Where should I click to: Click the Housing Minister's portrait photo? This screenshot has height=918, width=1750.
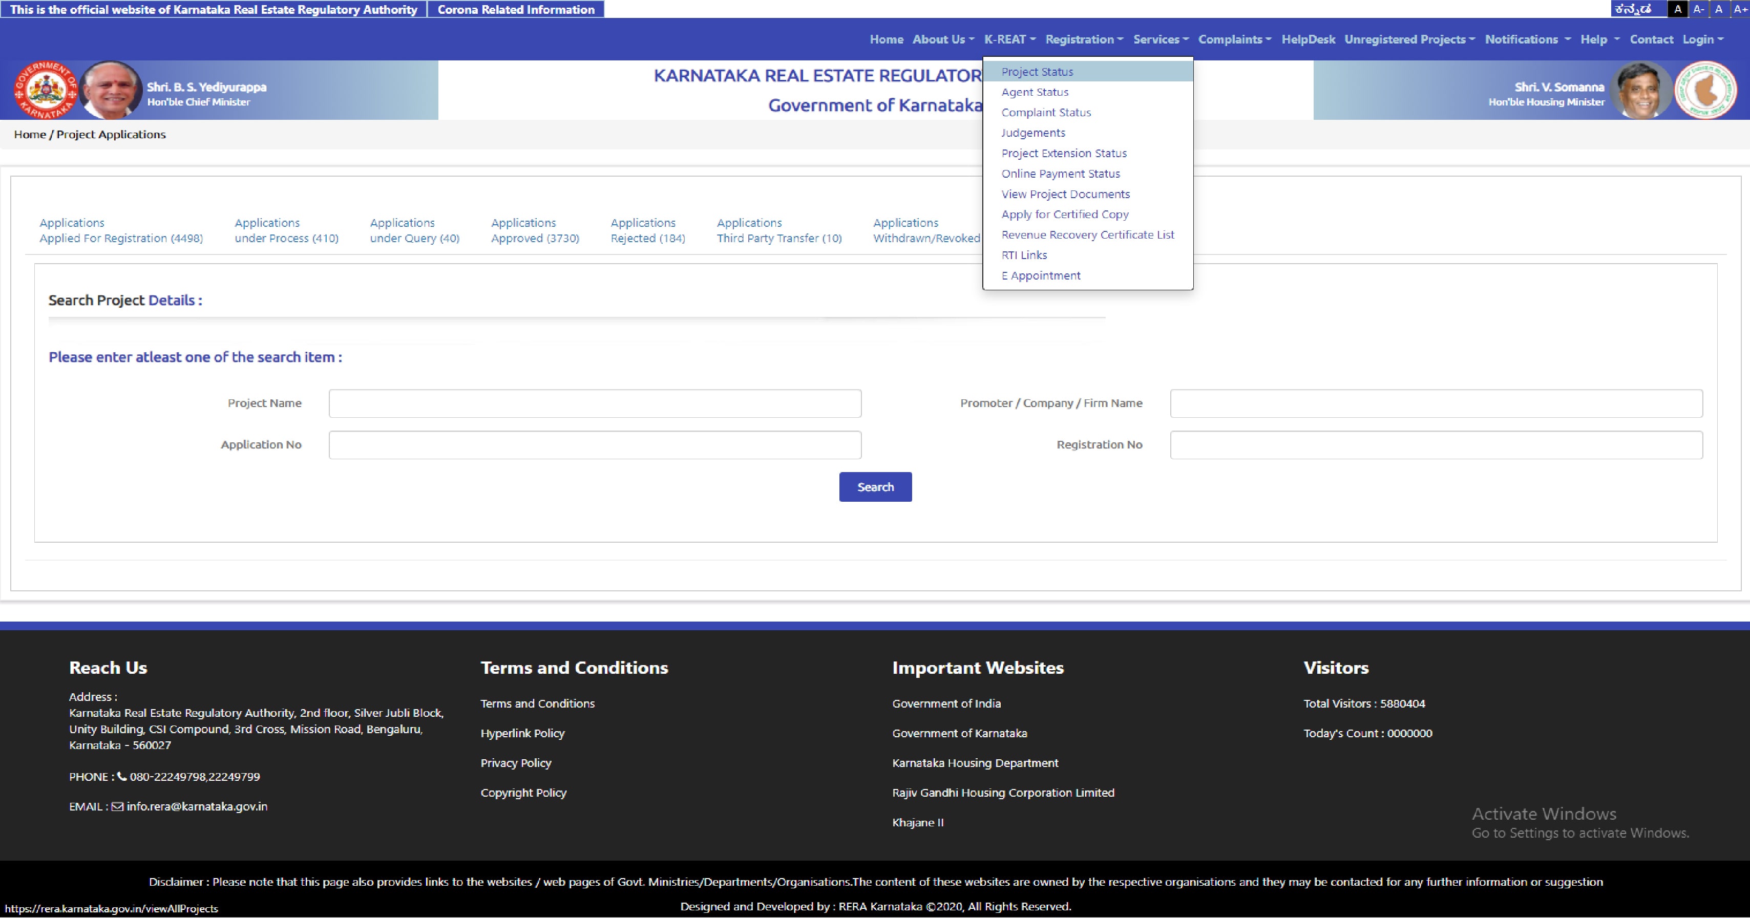coord(1641,90)
